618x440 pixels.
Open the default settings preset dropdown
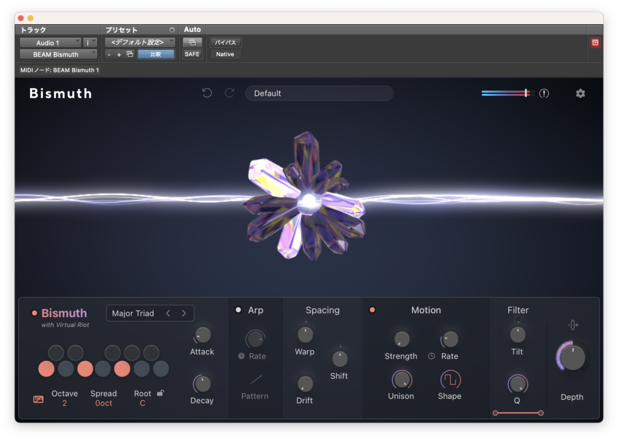pos(140,42)
